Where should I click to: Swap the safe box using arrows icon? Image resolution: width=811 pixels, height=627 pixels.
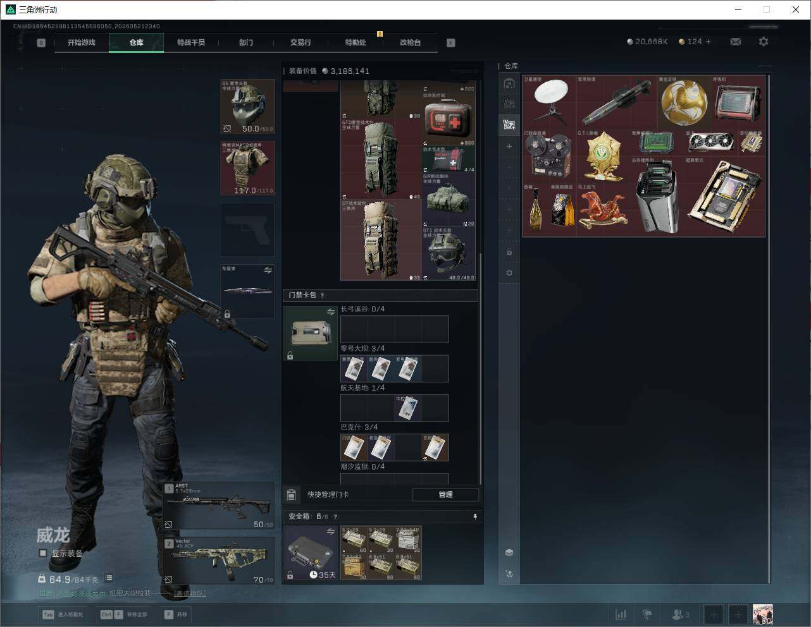pos(330,532)
